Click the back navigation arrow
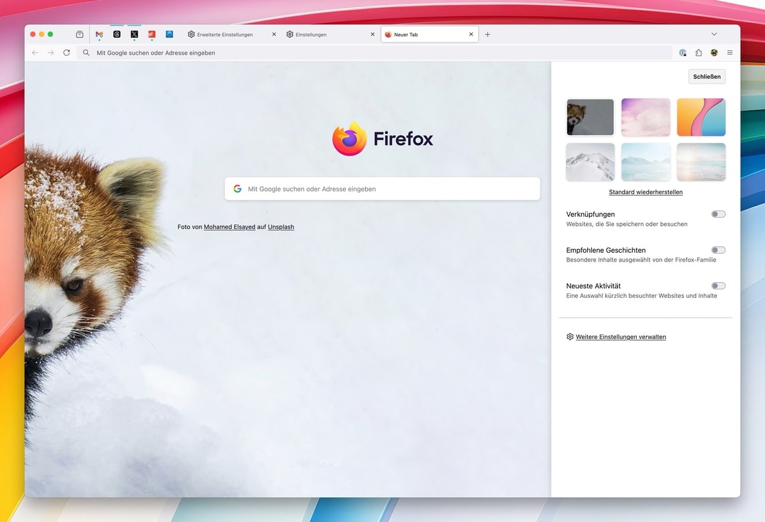 pos(35,53)
